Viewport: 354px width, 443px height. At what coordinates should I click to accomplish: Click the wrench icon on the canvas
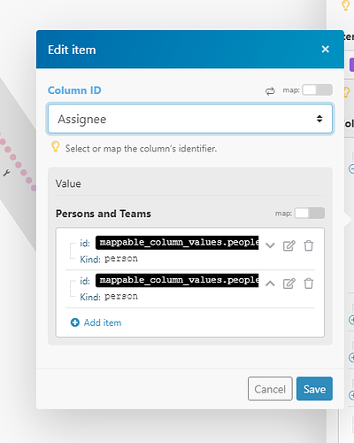pos(6,173)
